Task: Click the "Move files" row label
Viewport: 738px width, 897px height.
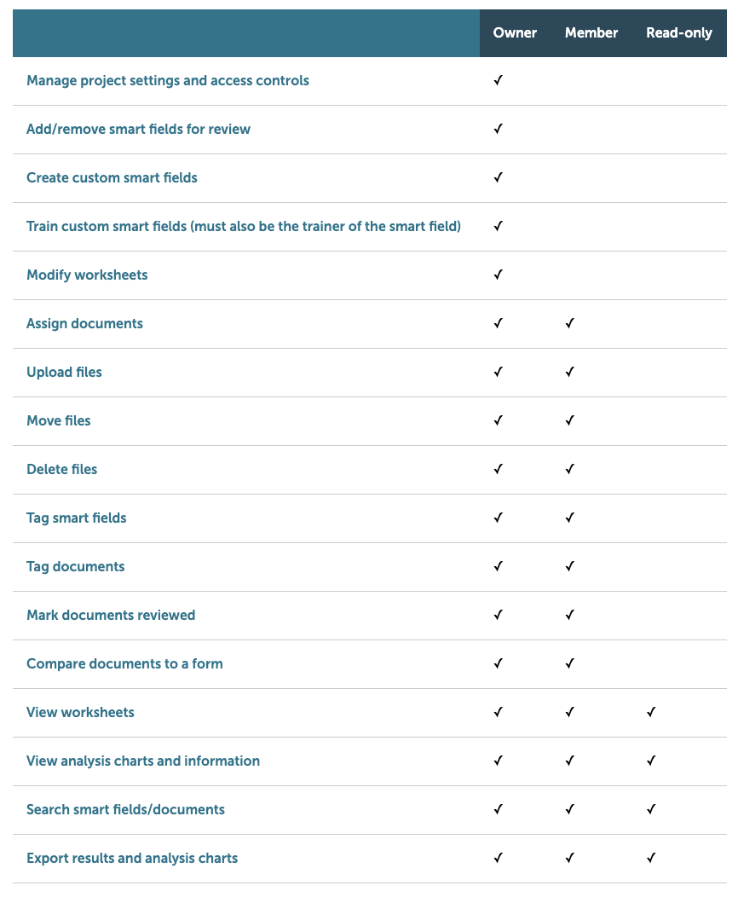Action: click(59, 420)
